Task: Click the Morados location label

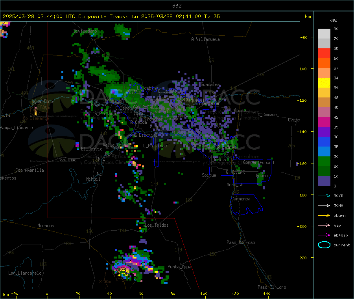Action: (46, 226)
